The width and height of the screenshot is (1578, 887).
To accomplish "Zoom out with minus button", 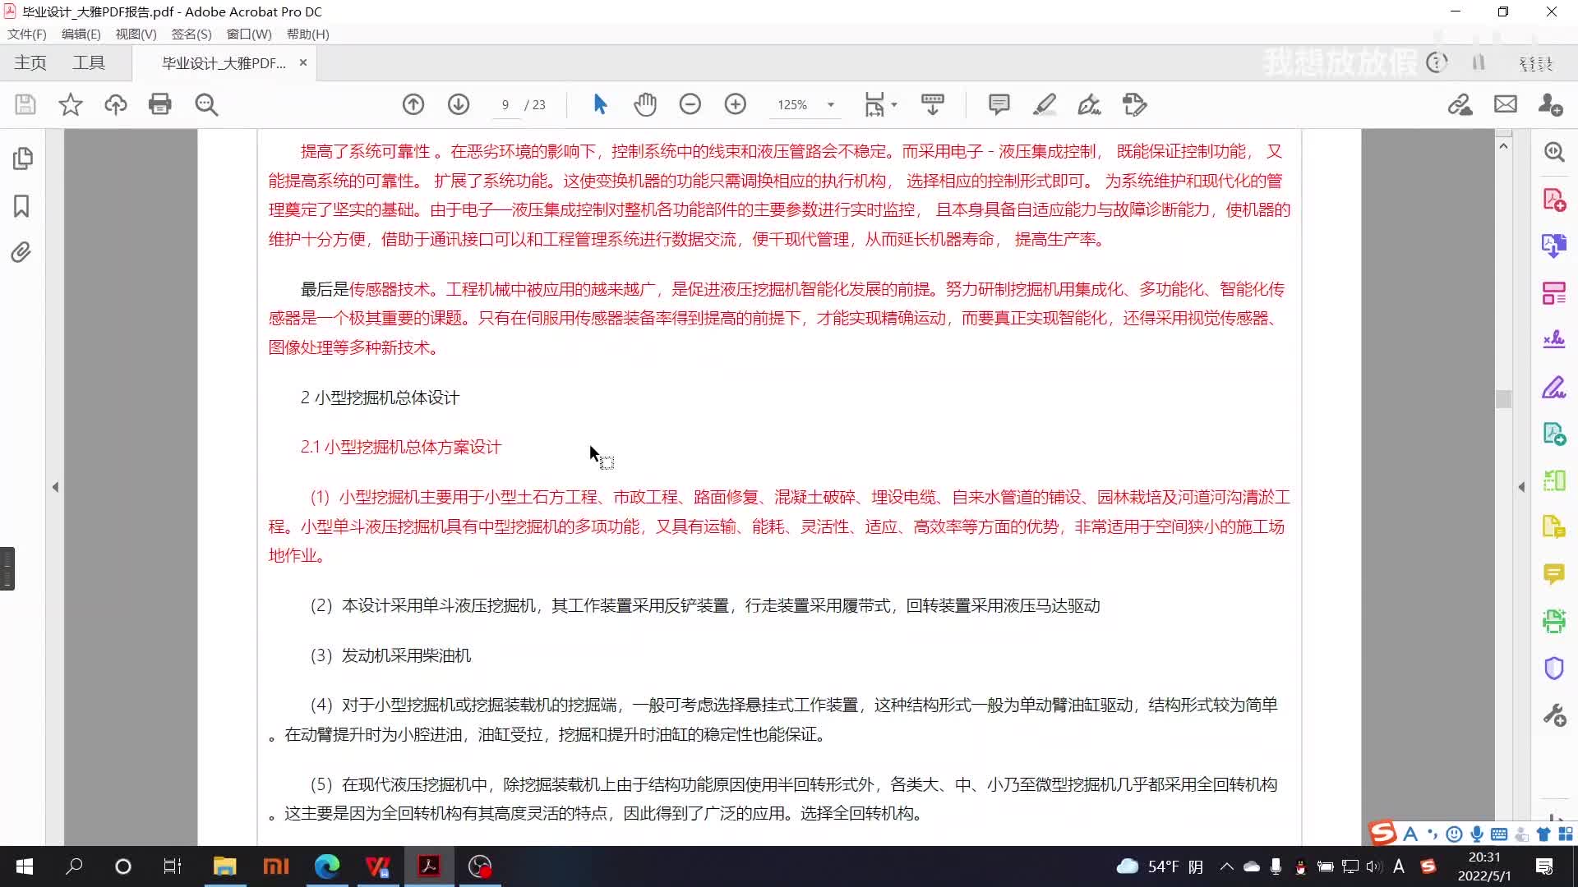I will tap(690, 104).
